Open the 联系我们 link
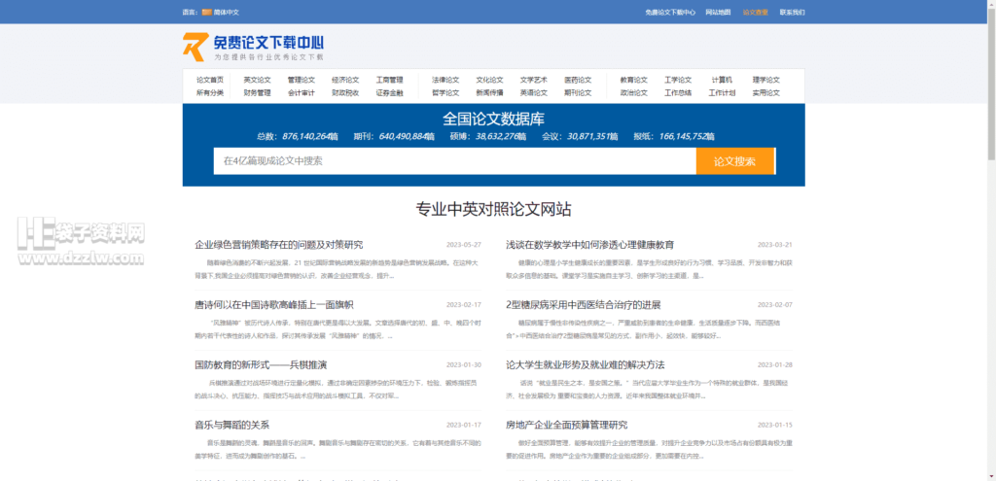Image resolution: width=996 pixels, height=481 pixels. point(792,12)
